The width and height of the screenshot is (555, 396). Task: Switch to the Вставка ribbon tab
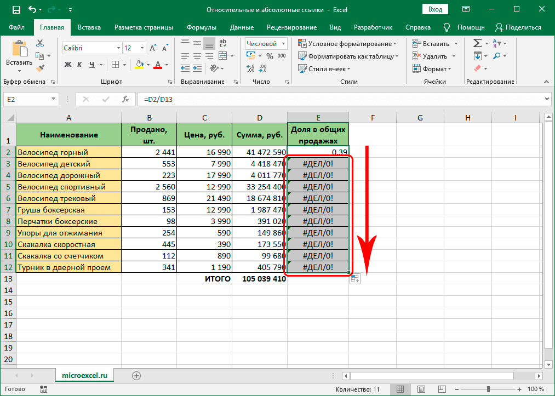click(89, 27)
